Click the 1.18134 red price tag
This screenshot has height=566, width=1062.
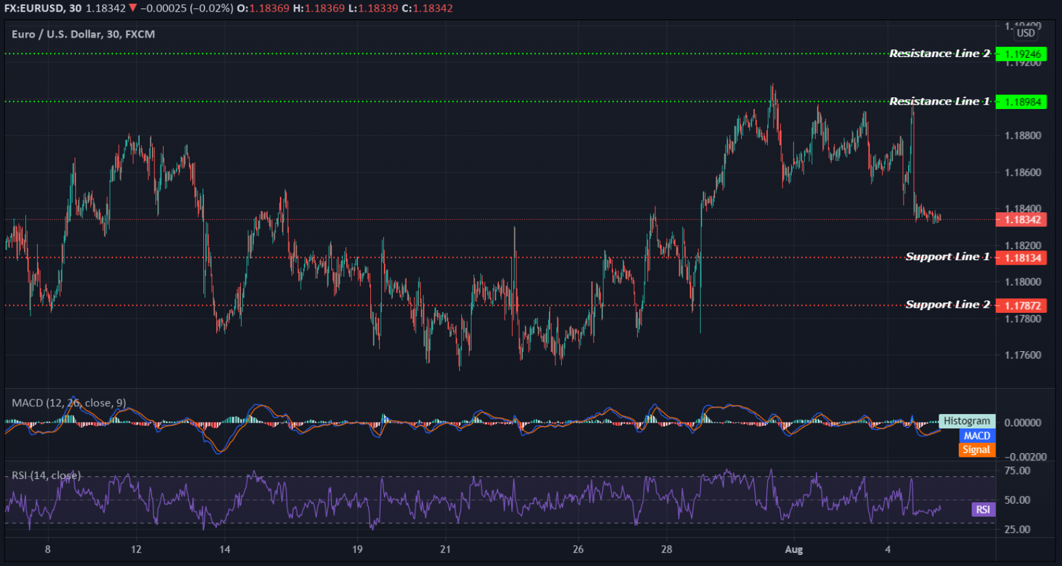(1022, 258)
